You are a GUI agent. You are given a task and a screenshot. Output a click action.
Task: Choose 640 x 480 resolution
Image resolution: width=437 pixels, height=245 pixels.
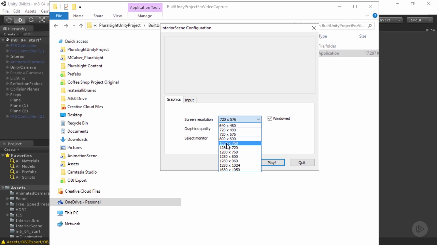pyautogui.click(x=240, y=126)
